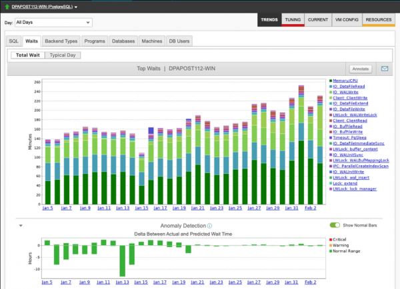The width and height of the screenshot is (400, 289).
Task: Select the Total Wait view
Action: pyautogui.click(x=27, y=55)
